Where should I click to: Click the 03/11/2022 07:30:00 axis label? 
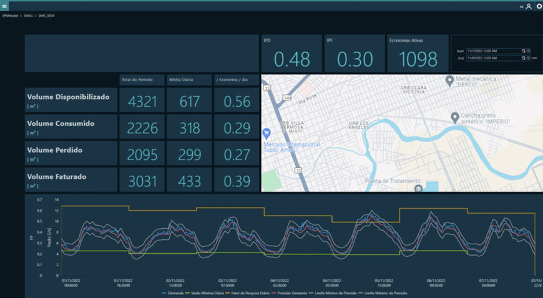pos(227,283)
